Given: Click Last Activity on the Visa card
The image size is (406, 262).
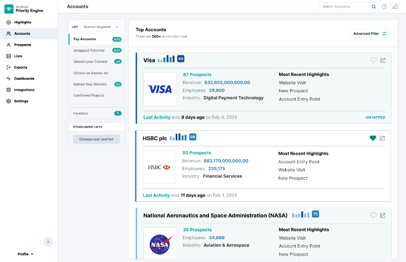Looking at the screenshot, I should [x=157, y=117].
